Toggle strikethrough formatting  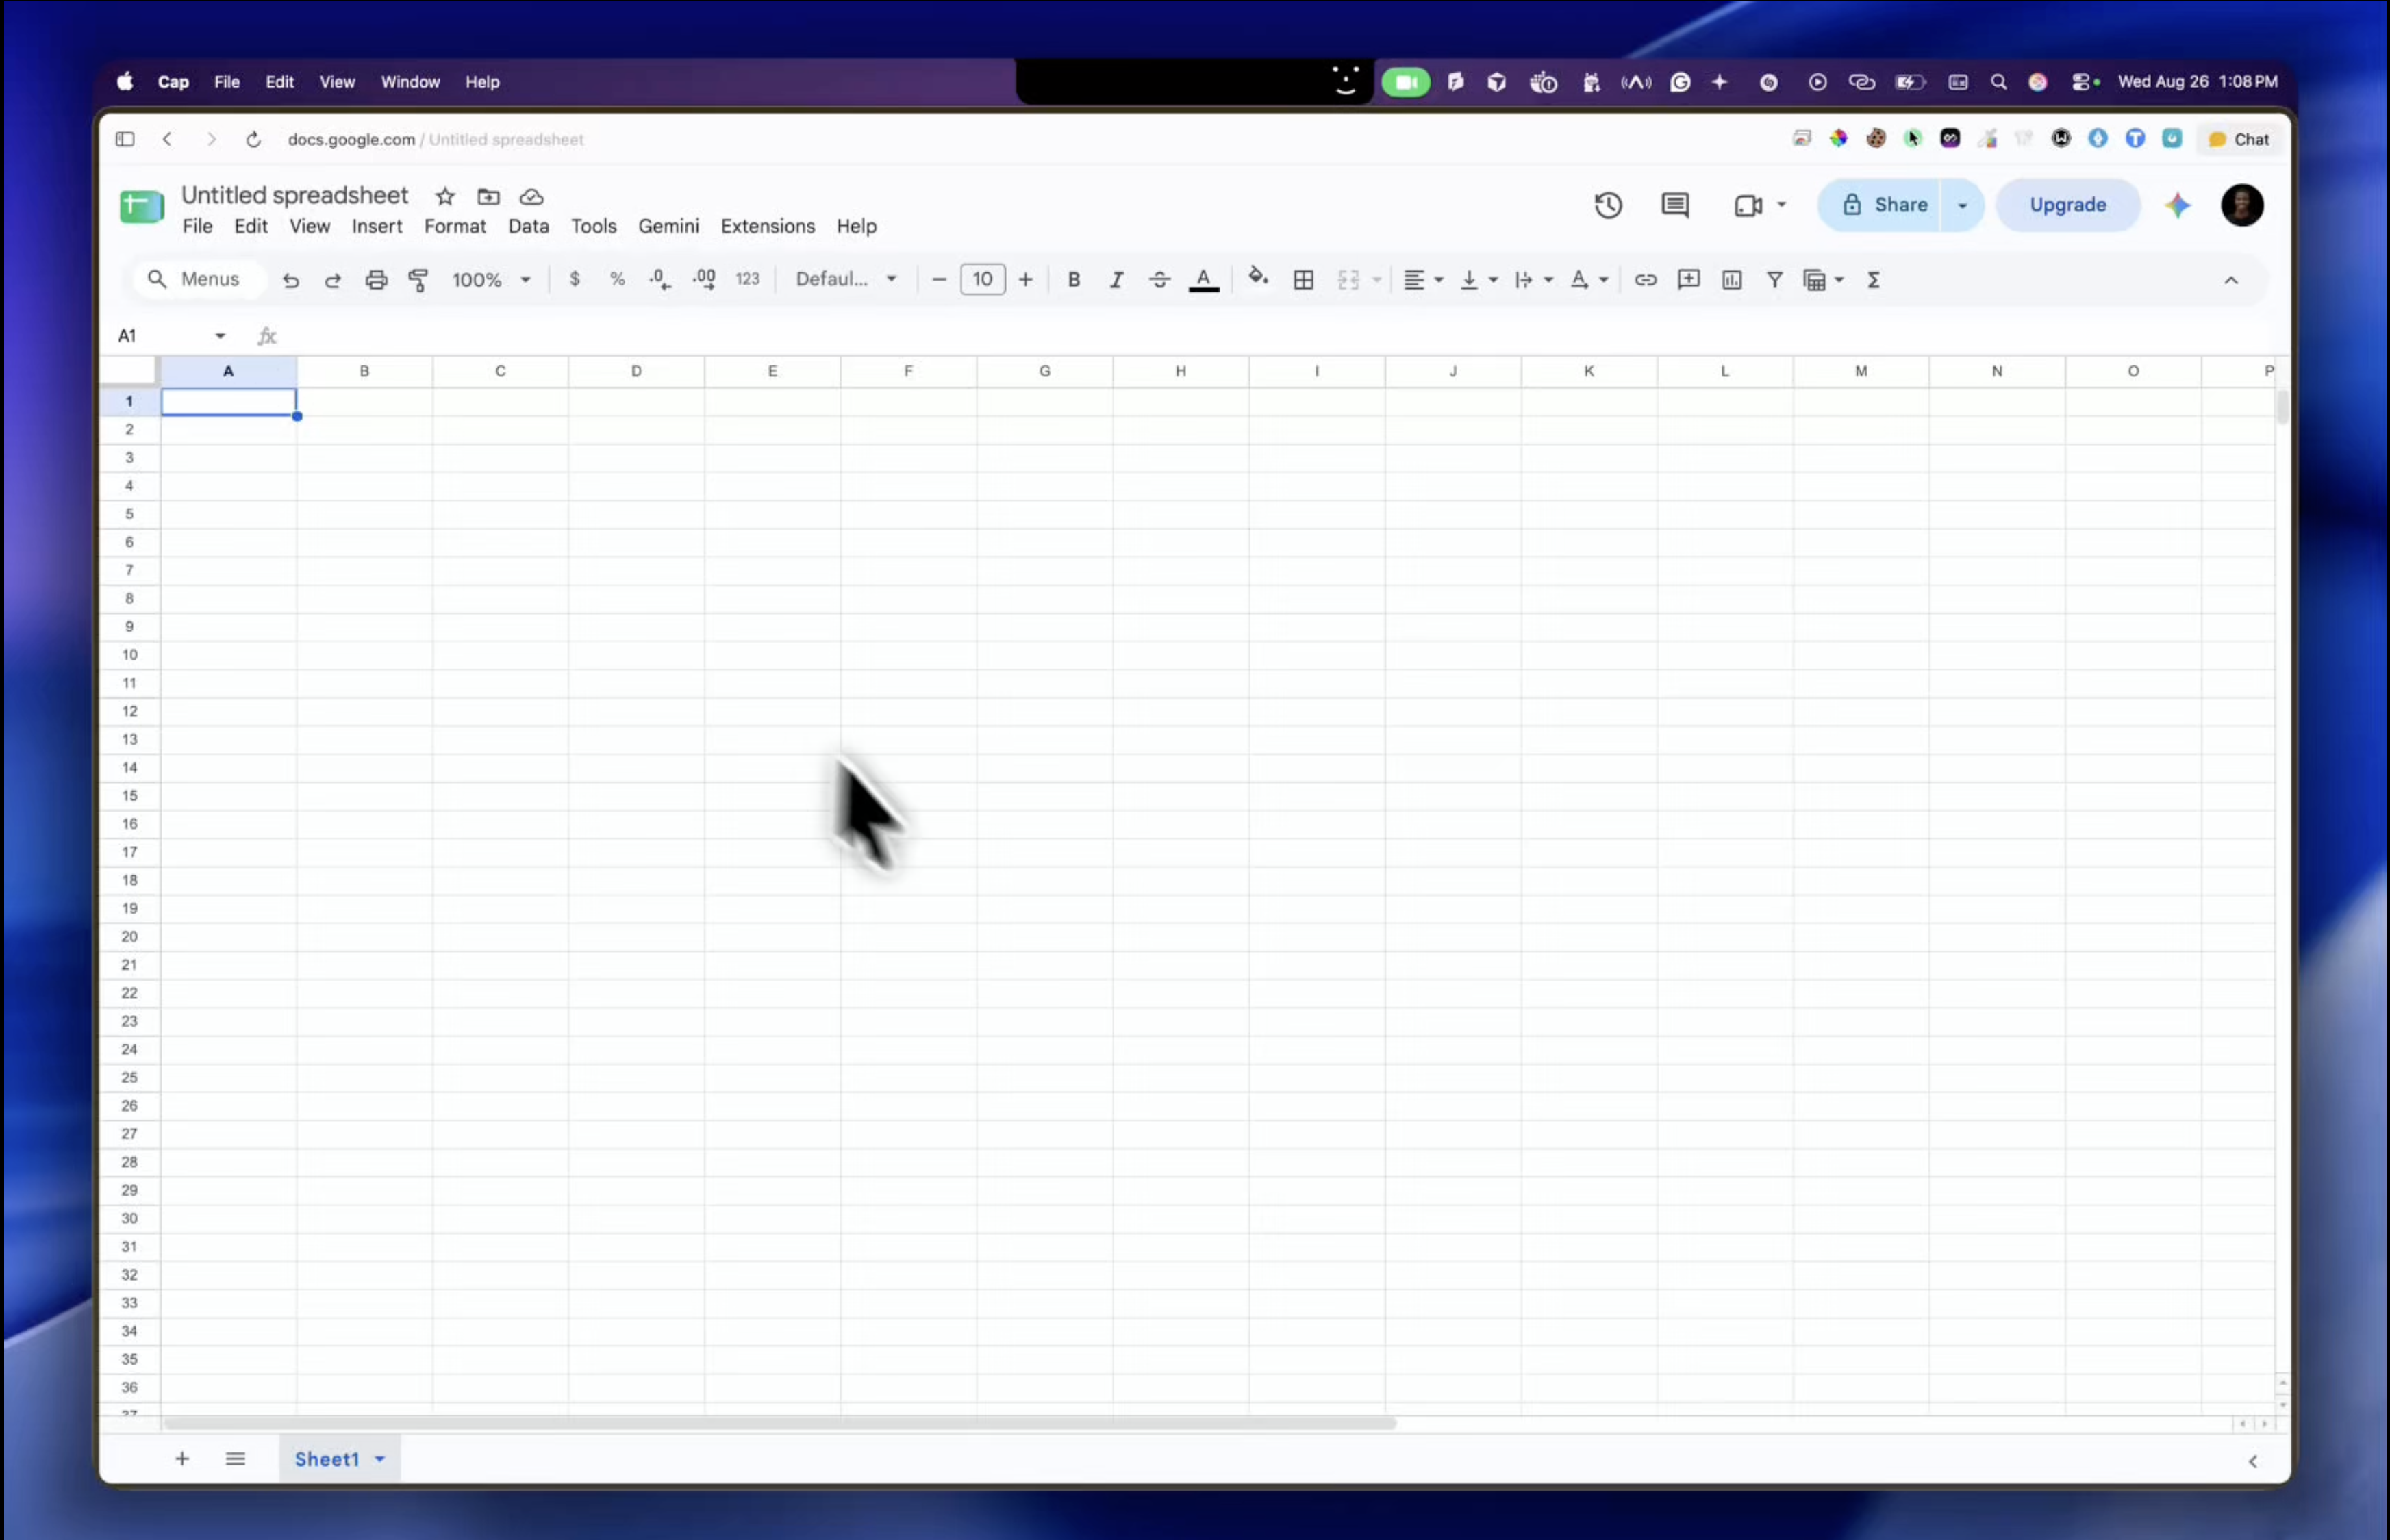[1159, 280]
